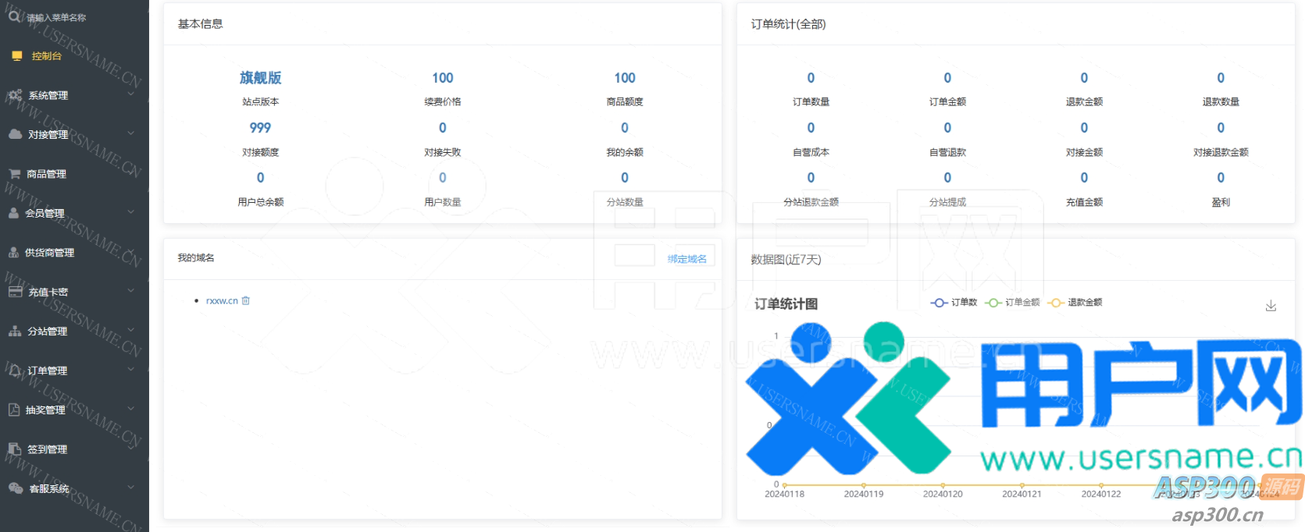
Task: Open the 充值卡密 menu label
Action: click(48, 292)
